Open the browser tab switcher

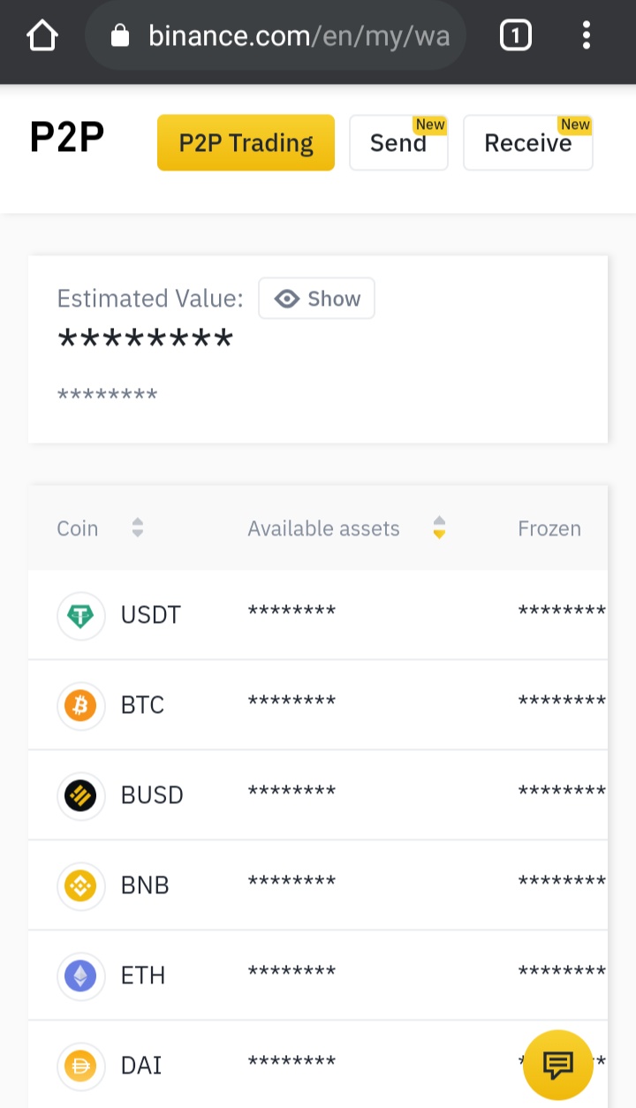(x=516, y=35)
